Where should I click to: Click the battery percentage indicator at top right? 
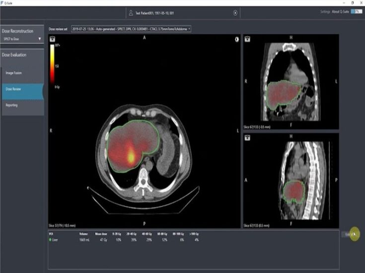(356, 11)
